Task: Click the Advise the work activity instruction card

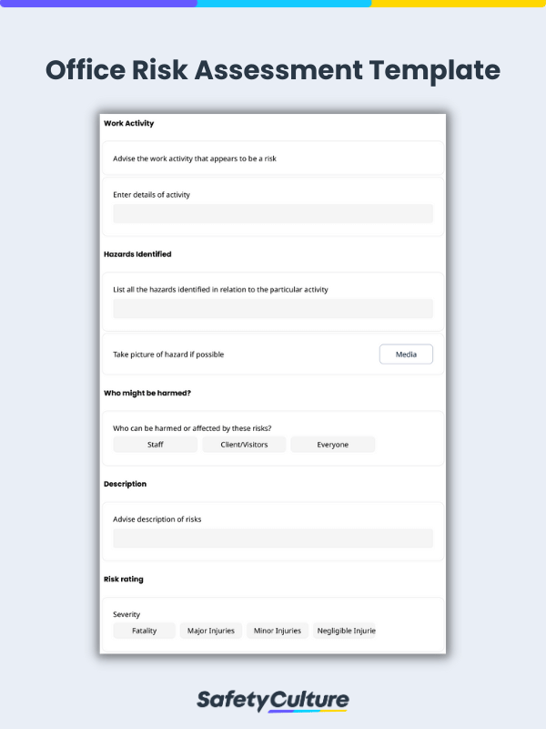Action: pyautogui.click(x=273, y=159)
